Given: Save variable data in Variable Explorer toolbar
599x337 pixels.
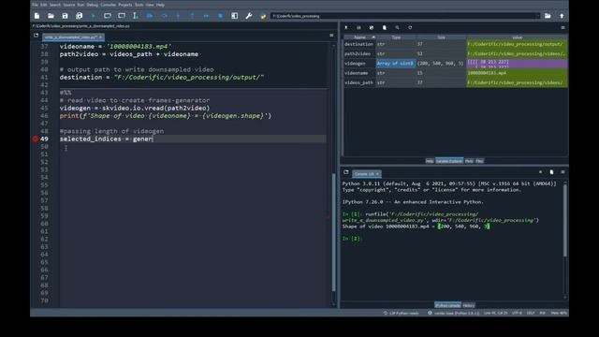Looking at the screenshot, I should [358, 27].
